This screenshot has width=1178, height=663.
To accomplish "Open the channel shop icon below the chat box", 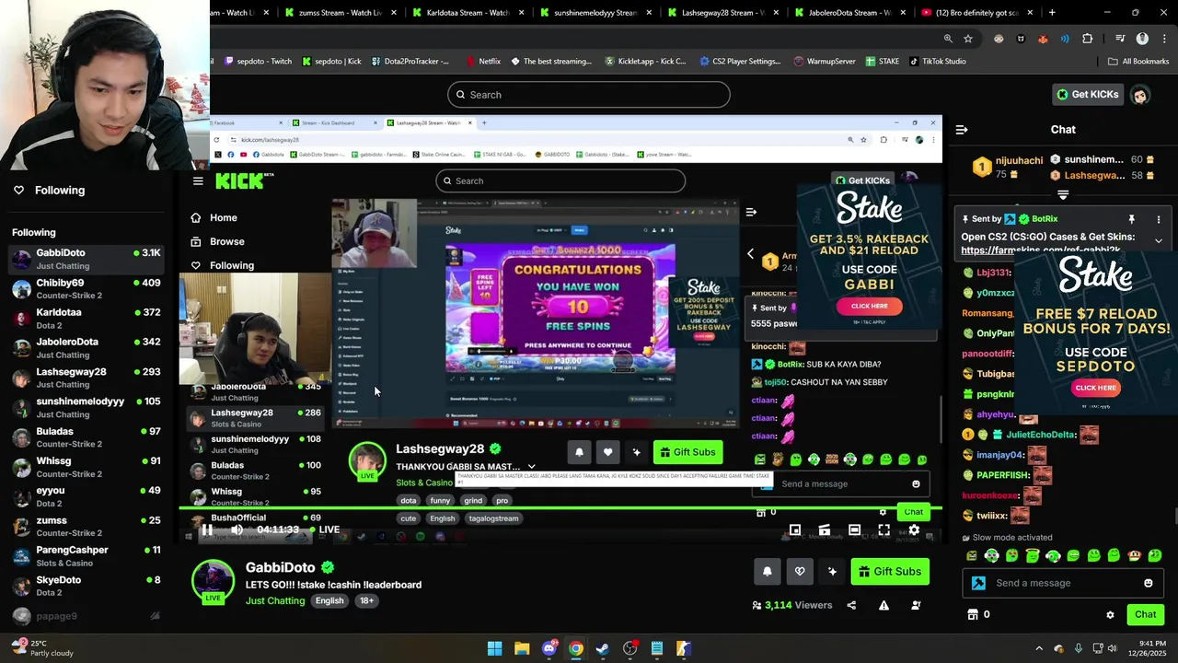I will [x=973, y=614].
